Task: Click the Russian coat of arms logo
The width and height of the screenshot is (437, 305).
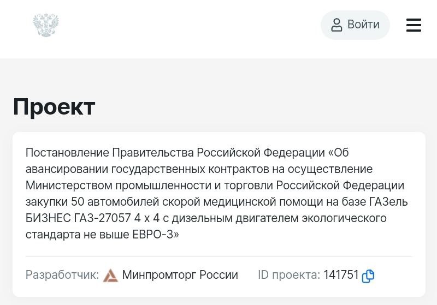Action: pyautogui.click(x=46, y=25)
